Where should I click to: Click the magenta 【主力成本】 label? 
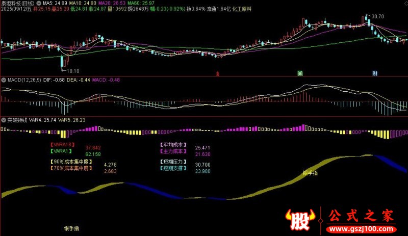[173, 151]
